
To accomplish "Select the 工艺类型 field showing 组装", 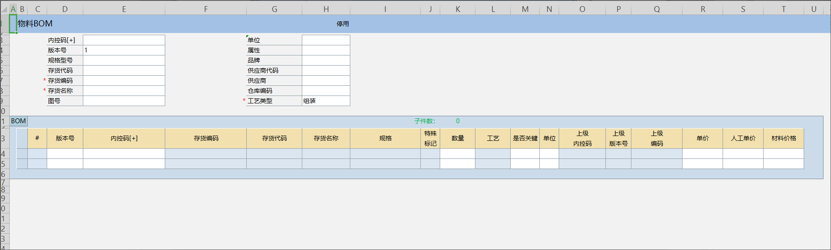I will 326,101.
